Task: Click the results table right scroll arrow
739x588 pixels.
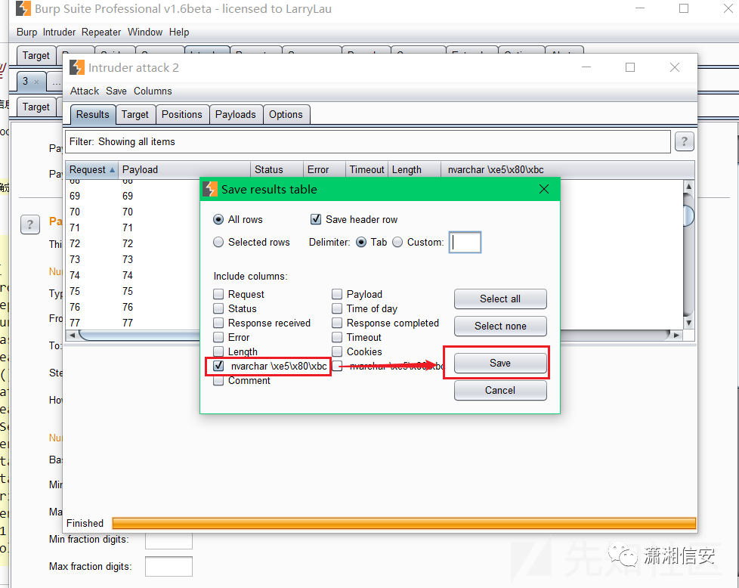Action: [677, 334]
